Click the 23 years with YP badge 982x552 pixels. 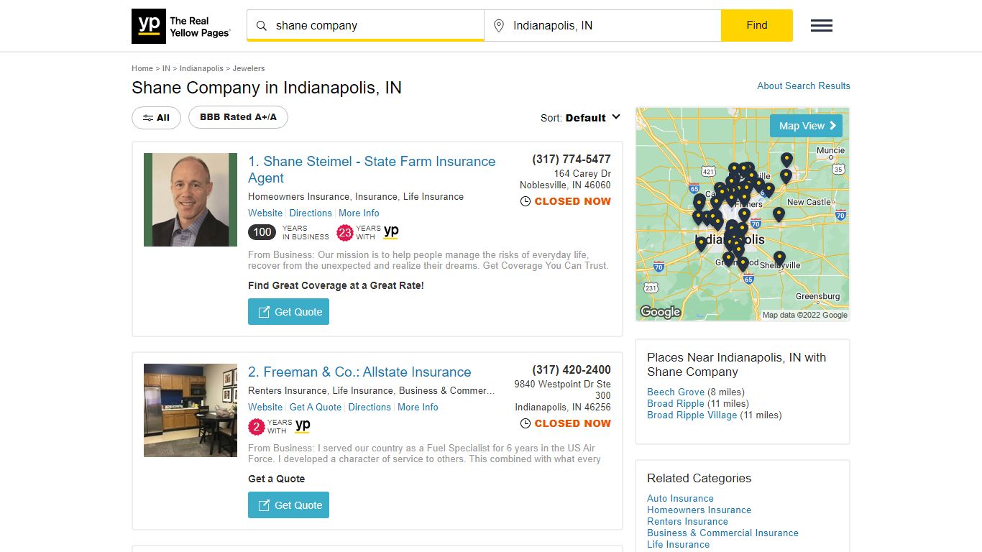[367, 232]
